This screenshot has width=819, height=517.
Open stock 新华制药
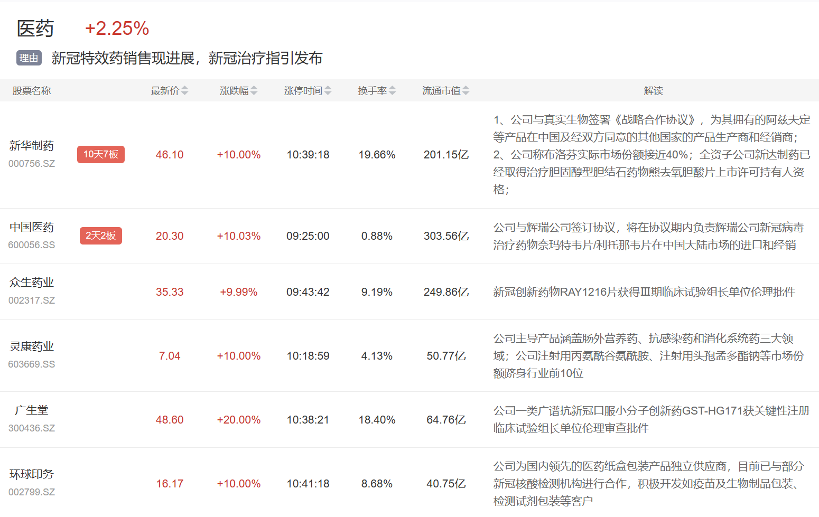pos(32,146)
